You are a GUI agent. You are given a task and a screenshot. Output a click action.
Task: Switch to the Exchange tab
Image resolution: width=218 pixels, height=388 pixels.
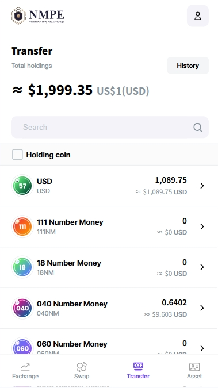pyautogui.click(x=25, y=371)
